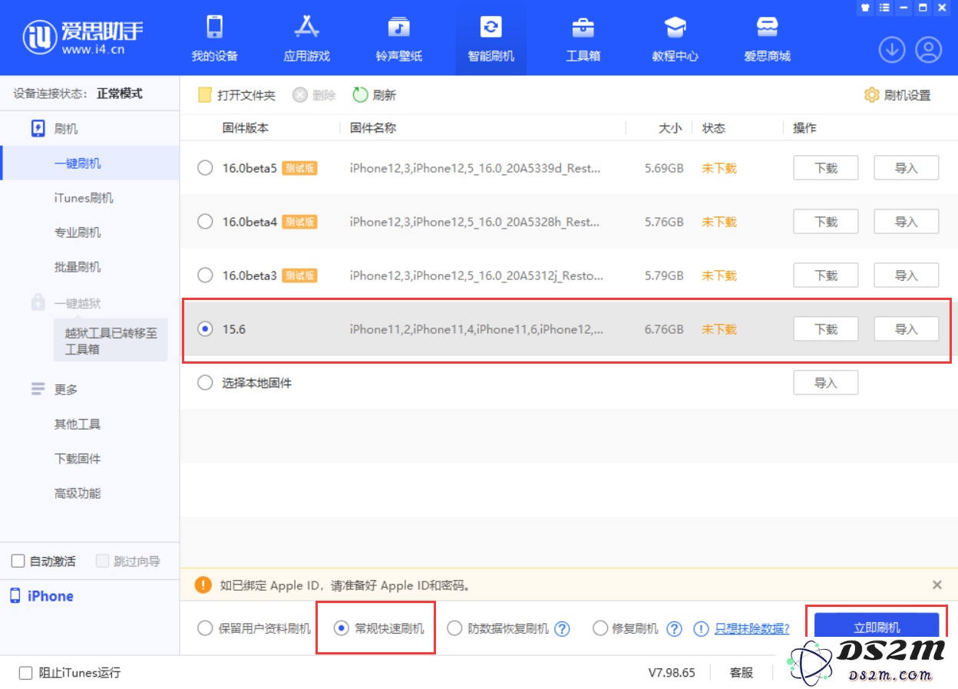Import firmware for 16.0beta4 row
The image size is (958, 689).
click(907, 222)
